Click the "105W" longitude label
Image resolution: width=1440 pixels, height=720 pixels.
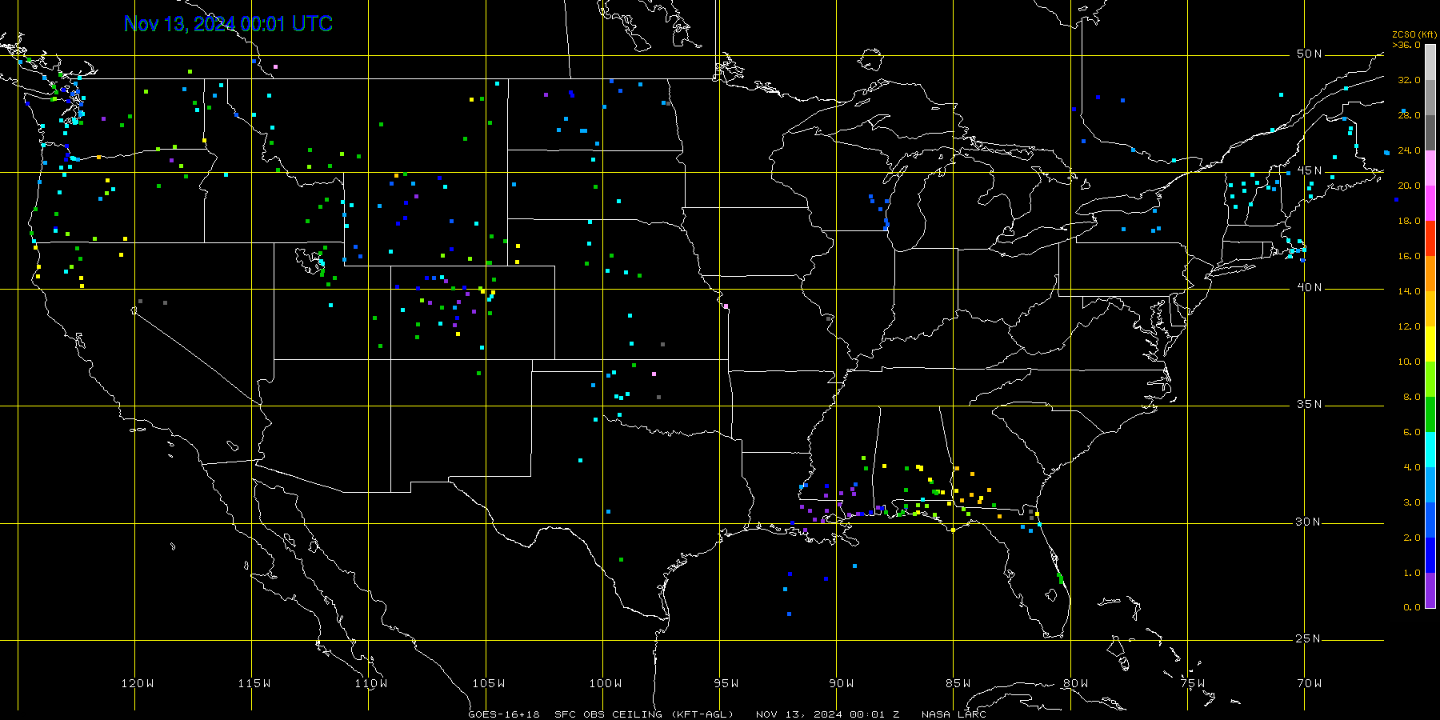(x=489, y=683)
